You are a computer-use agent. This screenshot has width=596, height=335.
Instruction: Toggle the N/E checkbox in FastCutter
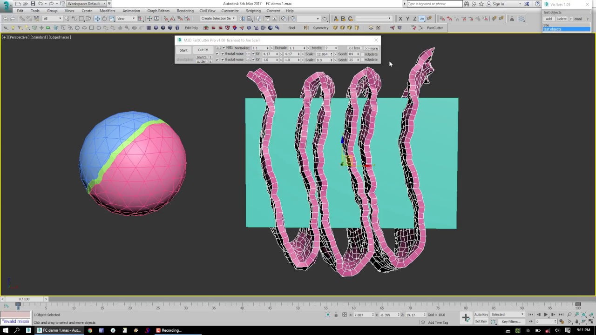tap(224, 48)
